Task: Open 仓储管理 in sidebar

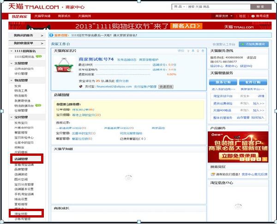Action: click(21, 111)
